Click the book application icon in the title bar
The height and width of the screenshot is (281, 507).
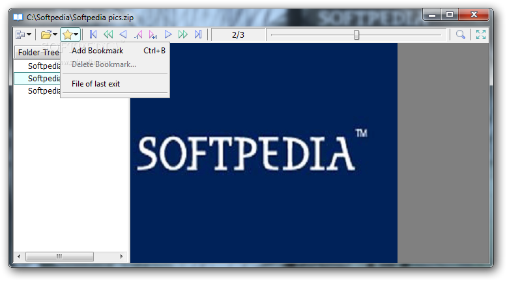pyautogui.click(x=18, y=17)
